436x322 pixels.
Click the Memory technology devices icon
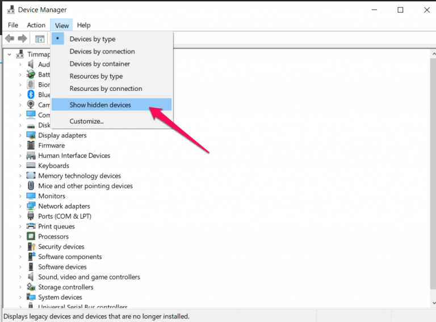click(31, 175)
